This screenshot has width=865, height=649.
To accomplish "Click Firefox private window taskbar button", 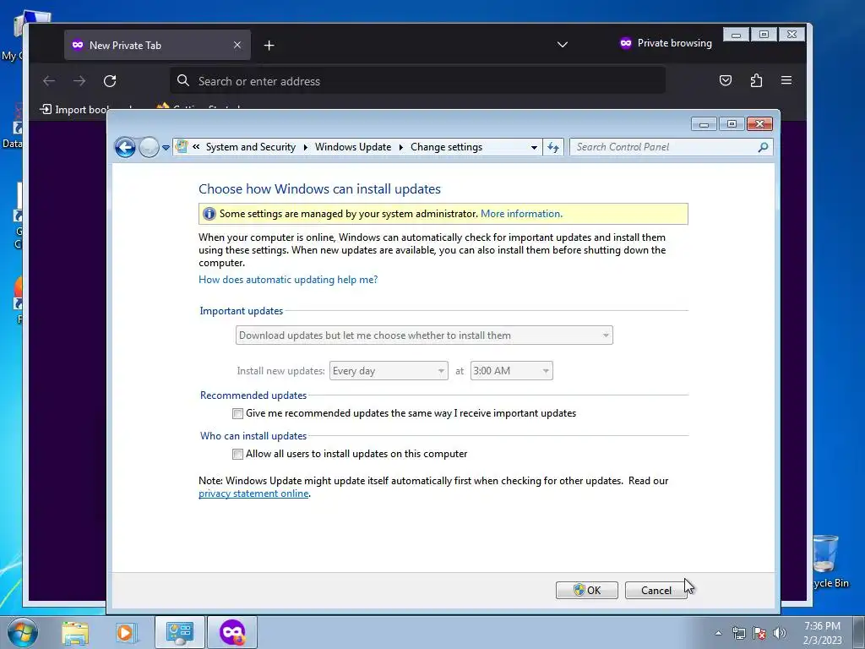I will tap(232, 632).
